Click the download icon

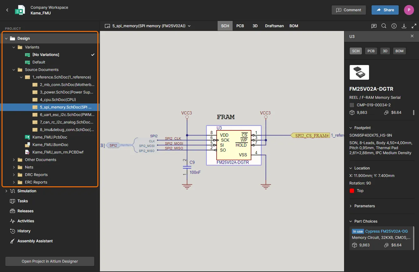(x=404, y=26)
